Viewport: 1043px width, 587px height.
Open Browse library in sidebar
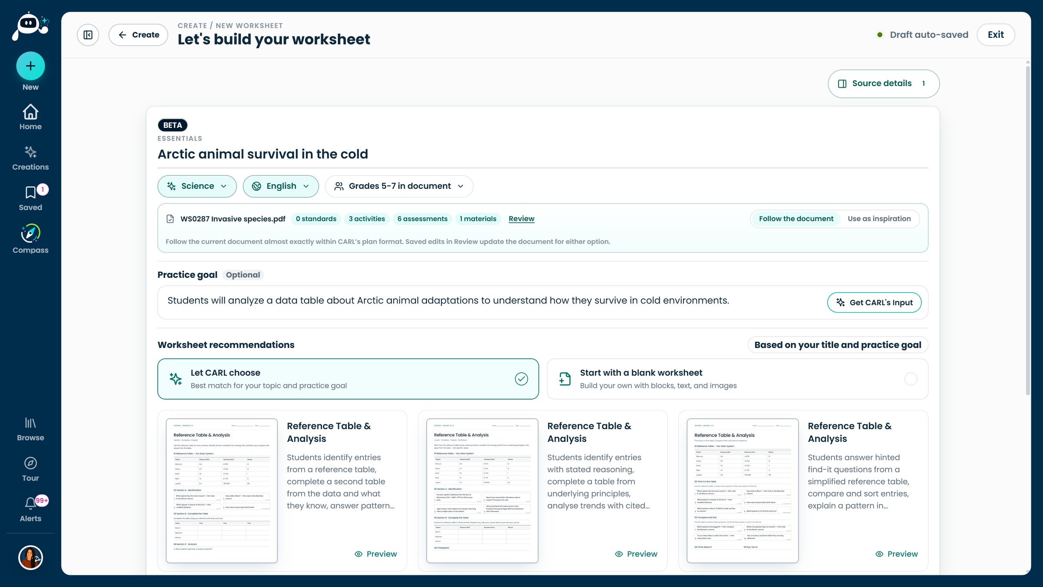30,429
